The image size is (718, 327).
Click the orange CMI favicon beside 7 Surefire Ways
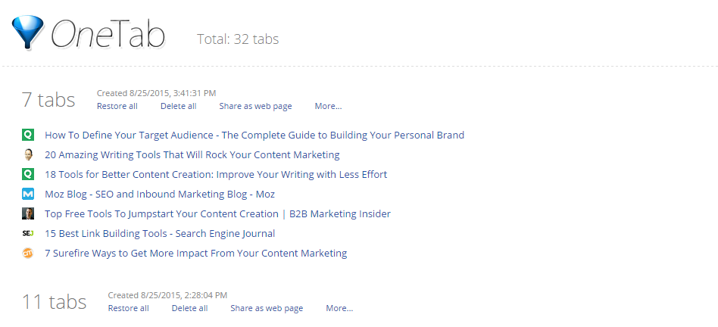coord(28,253)
